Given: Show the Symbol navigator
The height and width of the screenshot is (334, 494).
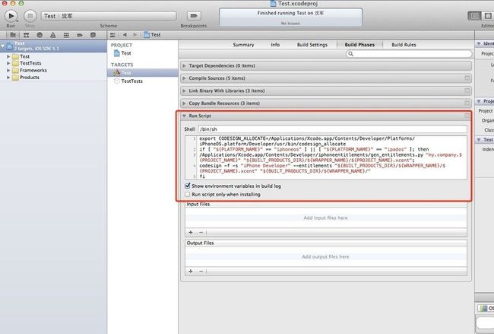Looking at the screenshot, I should click(x=26, y=35).
